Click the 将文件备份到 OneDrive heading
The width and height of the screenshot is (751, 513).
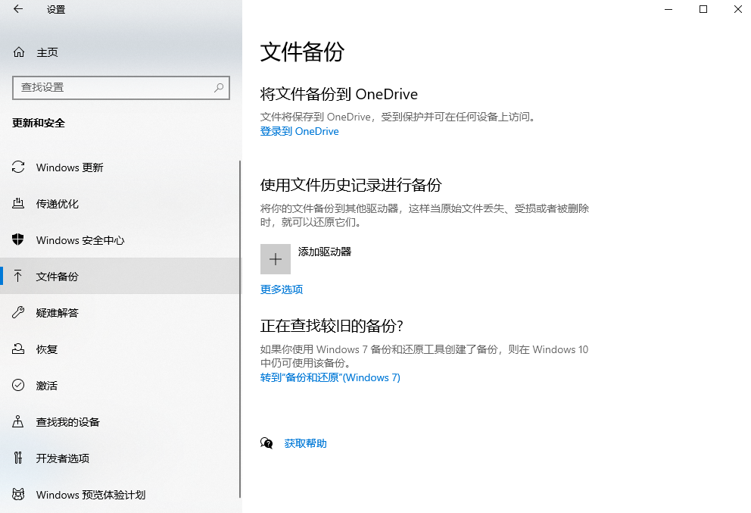click(338, 94)
